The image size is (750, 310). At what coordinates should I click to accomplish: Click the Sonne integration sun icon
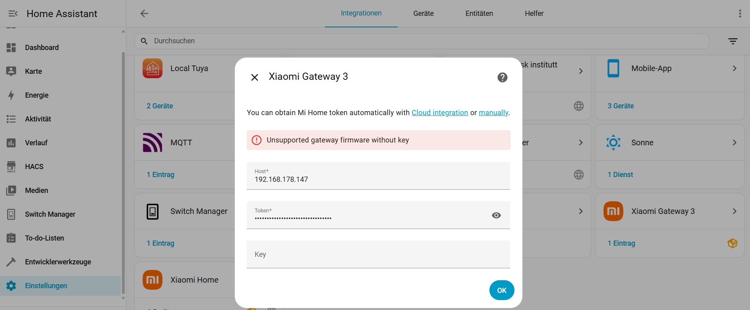pyautogui.click(x=613, y=142)
